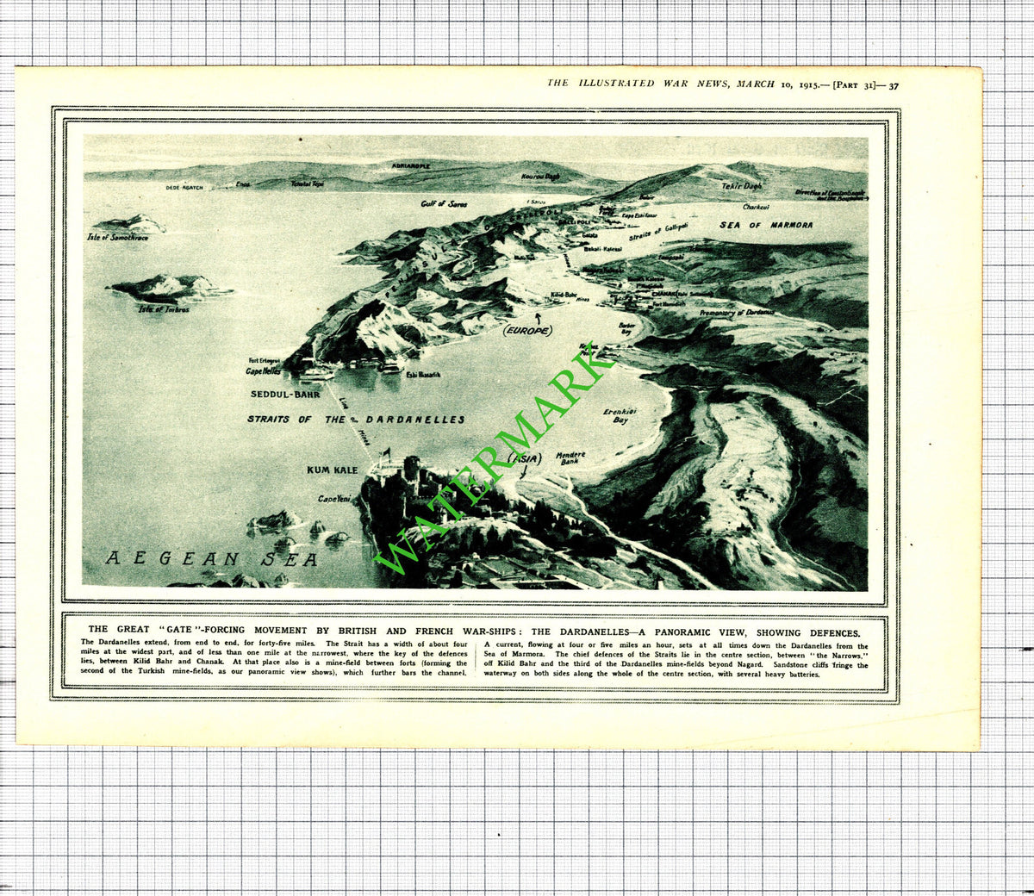Image resolution: width=1034 pixels, height=896 pixels.
Task: Click the Straits of the Dardanelles label
Action: (x=356, y=420)
